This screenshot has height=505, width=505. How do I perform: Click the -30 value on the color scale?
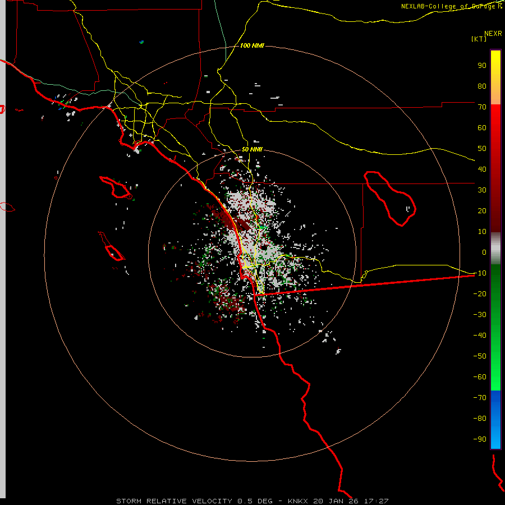coord(480,315)
